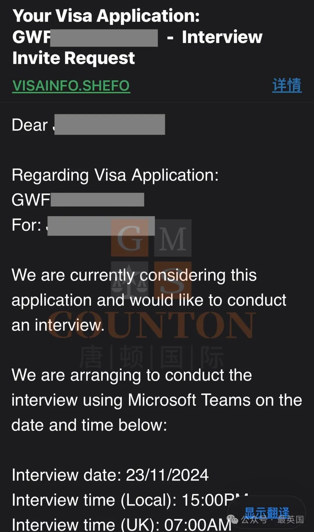Click the redacted GWF number in subject

[x=104, y=38]
